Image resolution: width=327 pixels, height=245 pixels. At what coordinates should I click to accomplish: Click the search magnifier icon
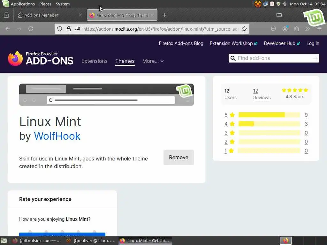[x=233, y=58]
